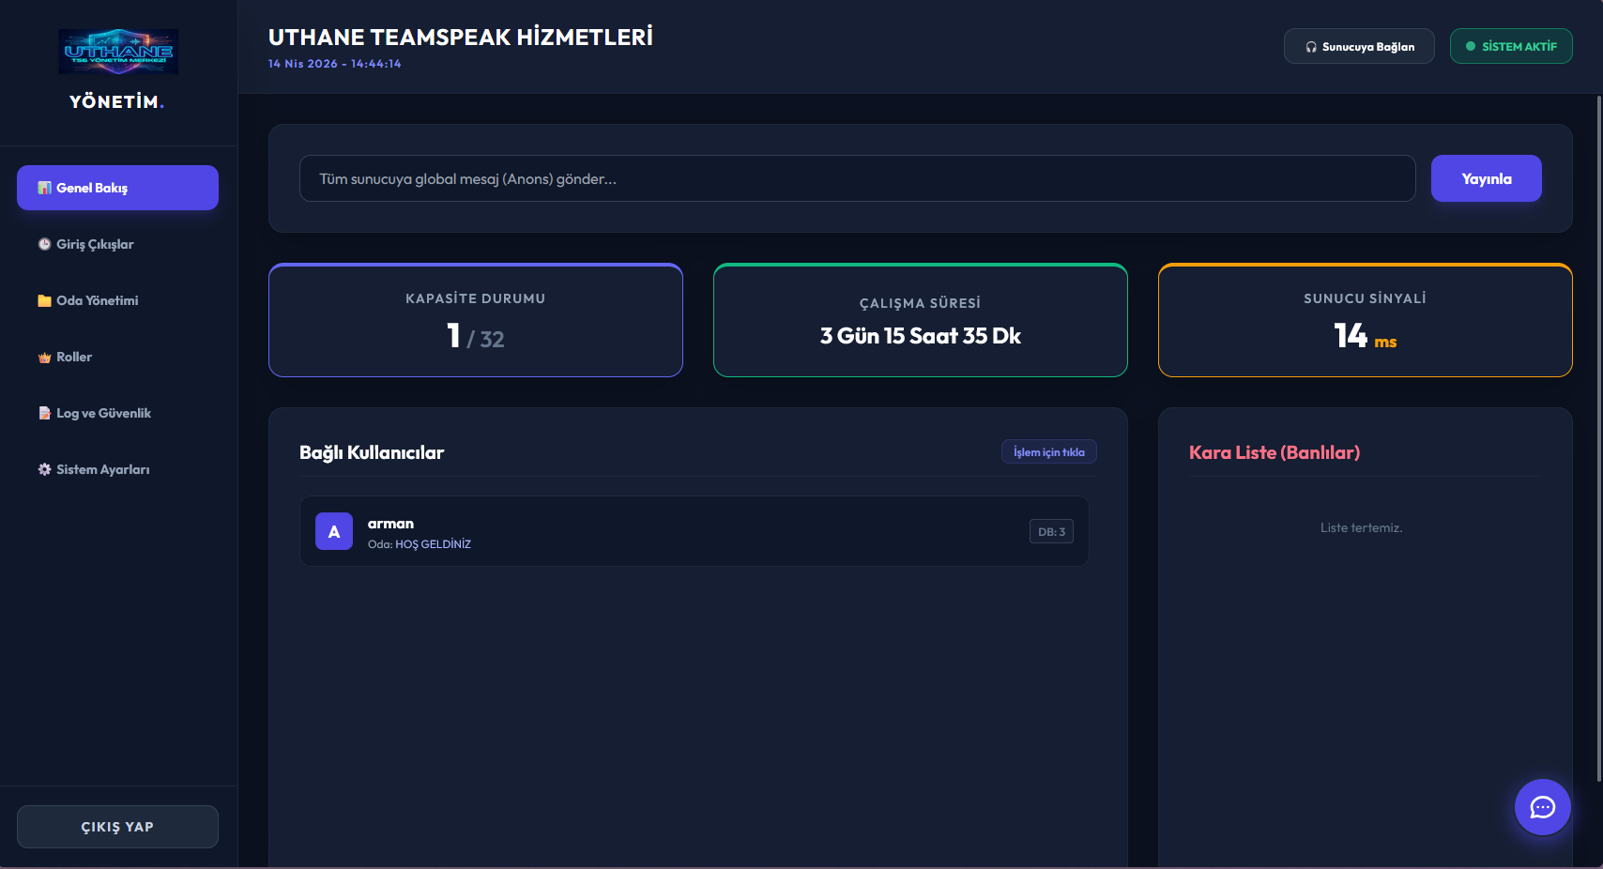Select the KAPASİTE DURUMU card
The width and height of the screenshot is (1603, 869).
(476, 320)
